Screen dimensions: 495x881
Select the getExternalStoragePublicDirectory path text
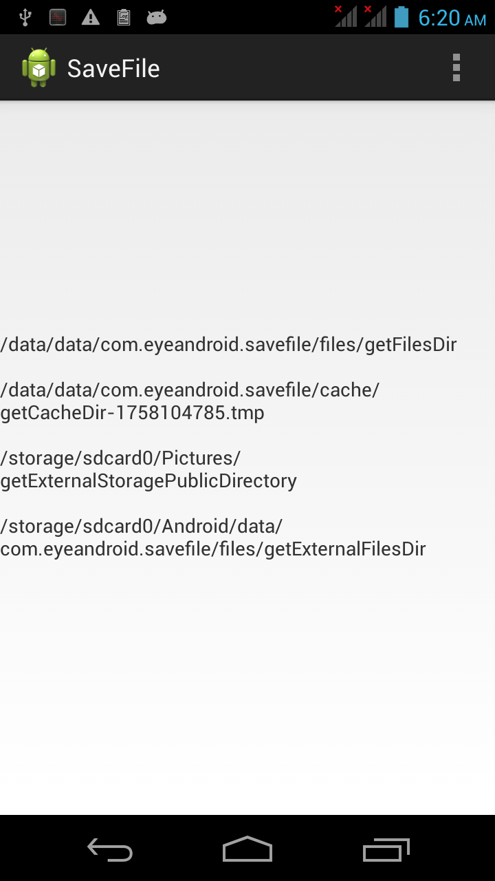[x=148, y=469]
